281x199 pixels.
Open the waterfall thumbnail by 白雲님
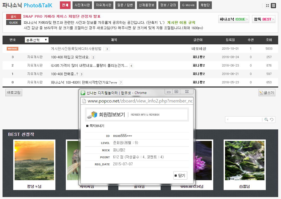[x=245, y=160]
